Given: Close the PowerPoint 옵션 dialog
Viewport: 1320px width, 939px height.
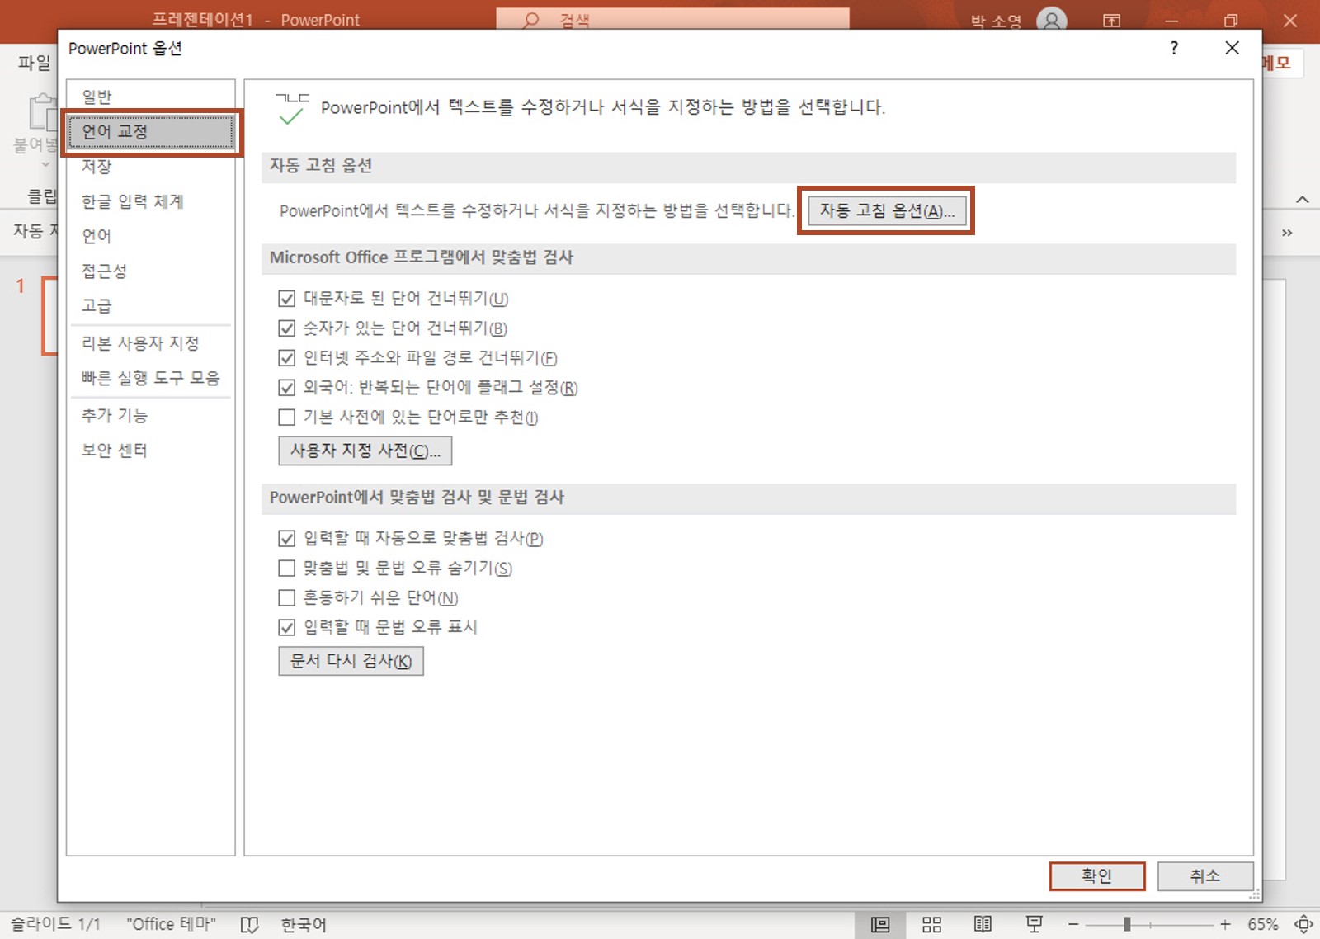Looking at the screenshot, I should tap(1232, 48).
